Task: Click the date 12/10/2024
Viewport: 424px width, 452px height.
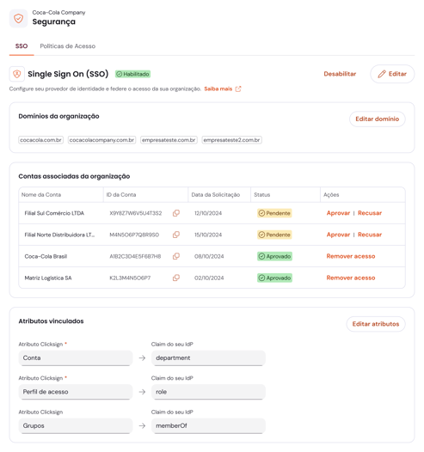Action: [x=208, y=213]
